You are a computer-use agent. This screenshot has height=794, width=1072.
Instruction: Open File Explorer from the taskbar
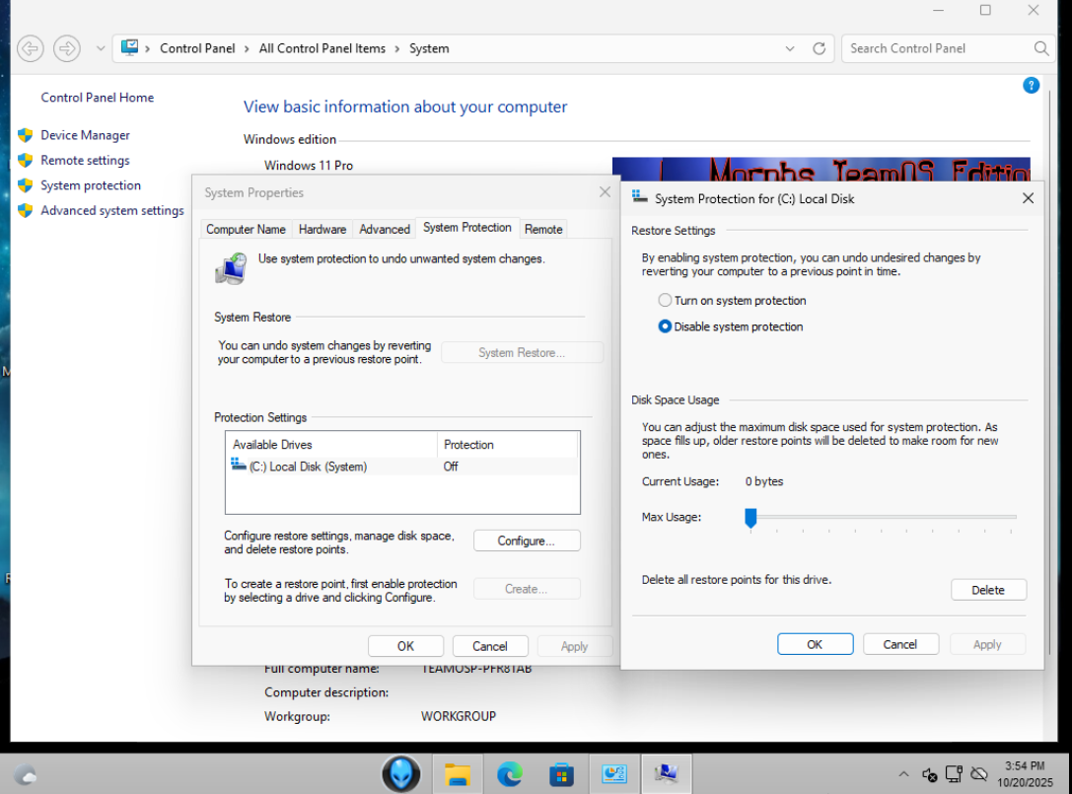(457, 775)
